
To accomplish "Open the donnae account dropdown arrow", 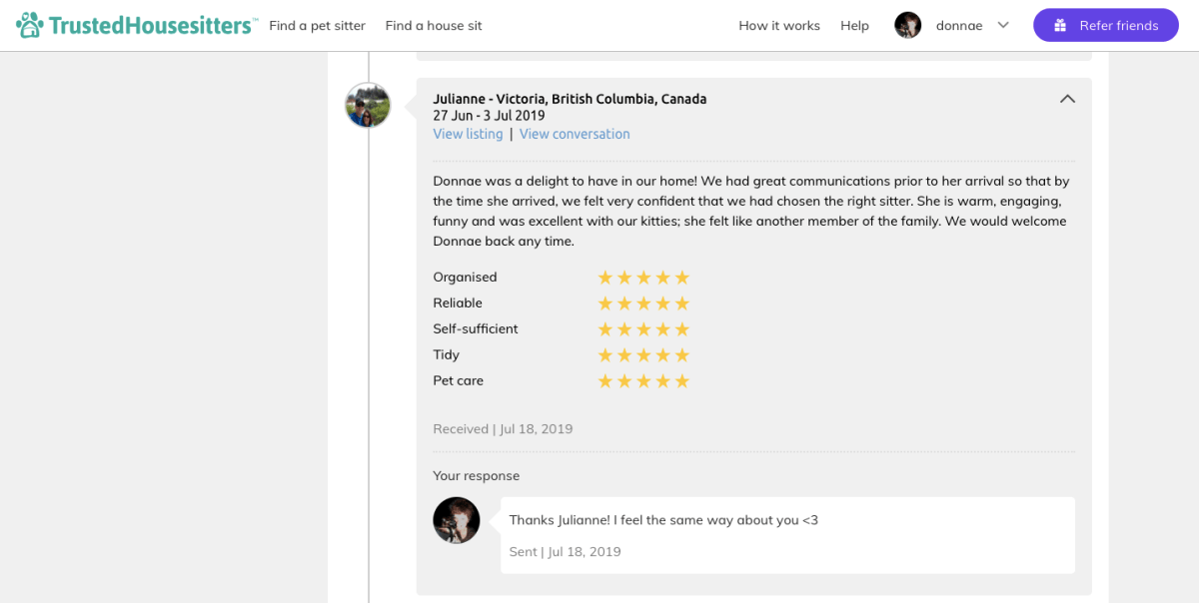I will [1003, 26].
